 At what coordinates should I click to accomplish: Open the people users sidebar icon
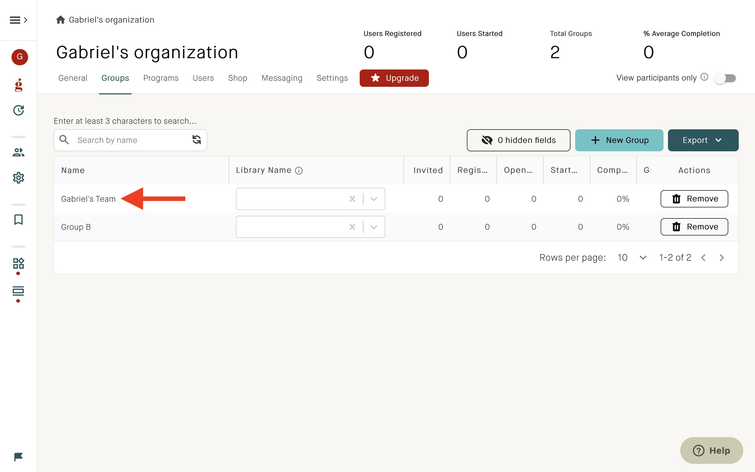pos(18,152)
